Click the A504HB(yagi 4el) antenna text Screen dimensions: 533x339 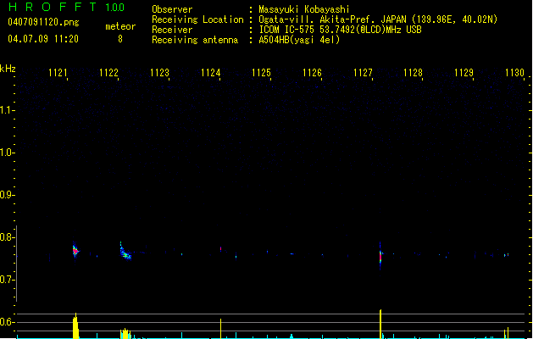pos(299,40)
